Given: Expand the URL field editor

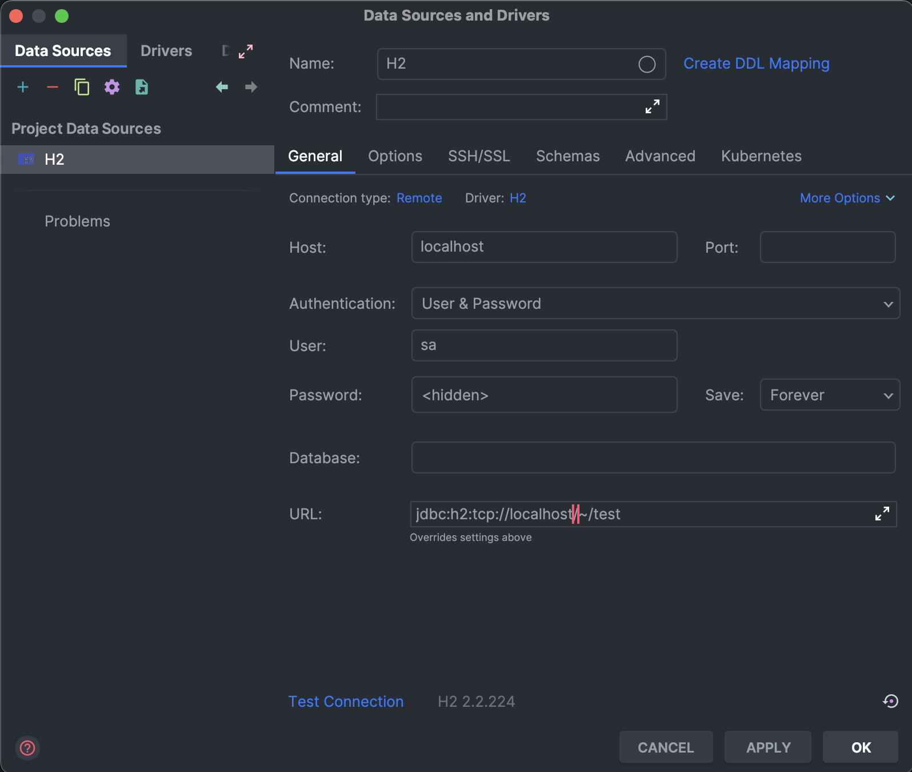Looking at the screenshot, I should (x=882, y=514).
